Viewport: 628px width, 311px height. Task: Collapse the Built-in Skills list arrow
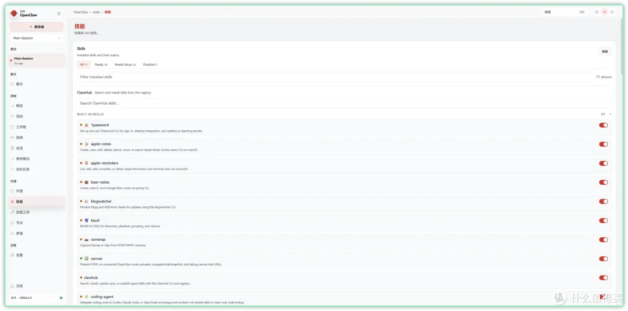(x=611, y=115)
